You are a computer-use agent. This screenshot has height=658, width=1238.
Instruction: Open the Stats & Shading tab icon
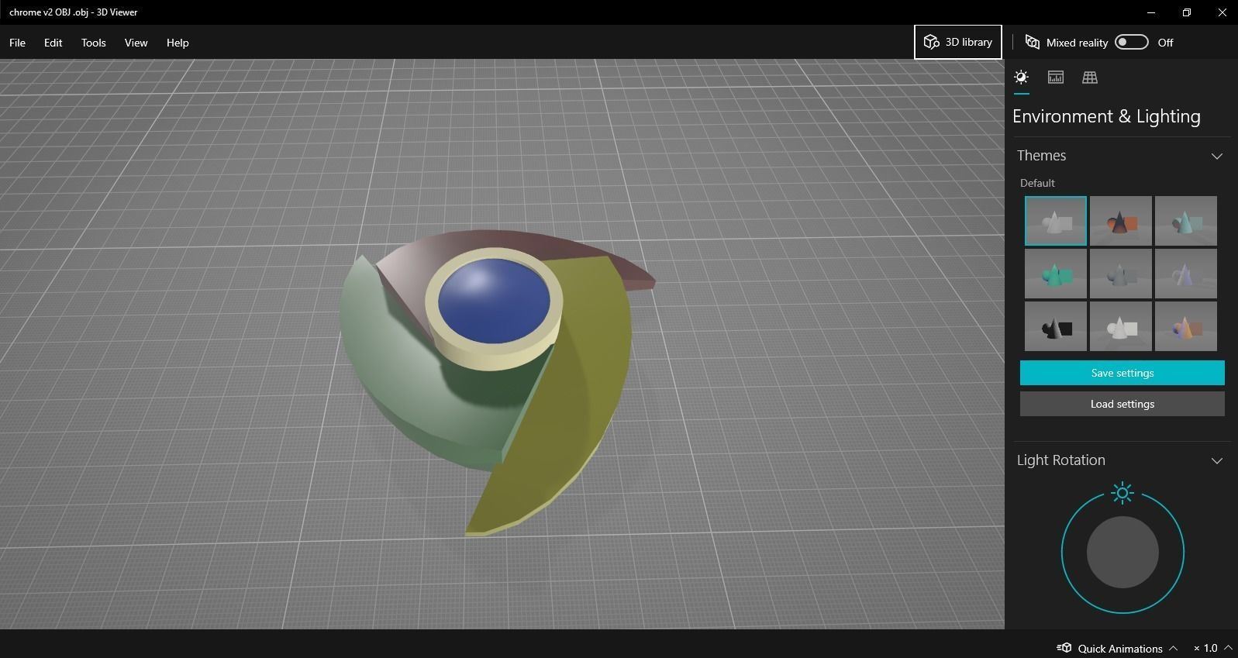(x=1055, y=78)
